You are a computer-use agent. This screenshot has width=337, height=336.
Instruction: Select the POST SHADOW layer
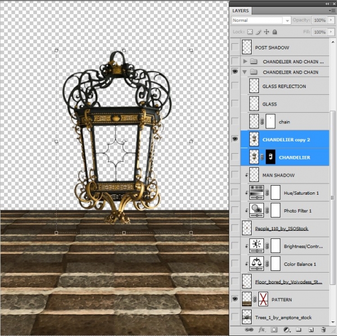[x=285, y=47]
